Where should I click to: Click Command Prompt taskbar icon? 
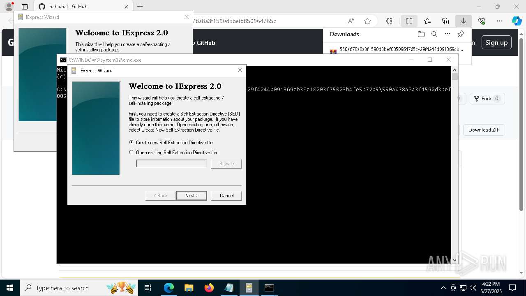pyautogui.click(x=269, y=288)
